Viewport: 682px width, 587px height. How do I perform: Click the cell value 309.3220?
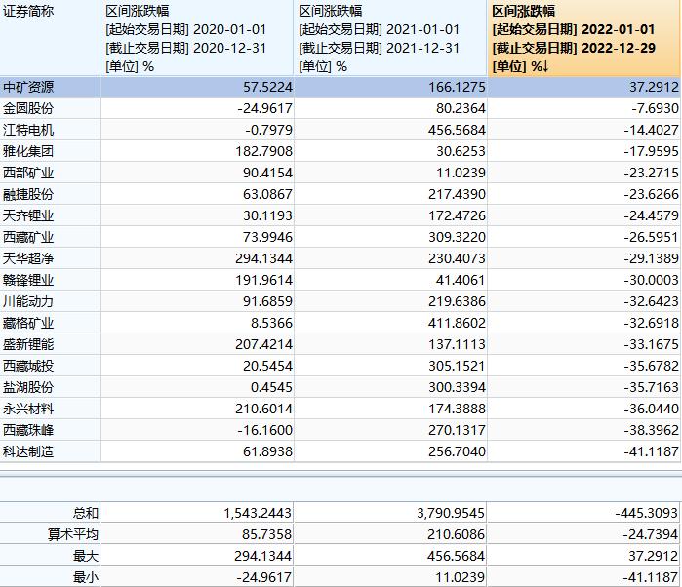pyautogui.click(x=457, y=237)
